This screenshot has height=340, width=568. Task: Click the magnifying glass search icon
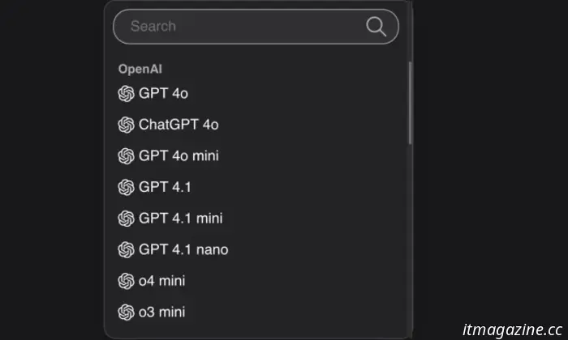(x=376, y=27)
